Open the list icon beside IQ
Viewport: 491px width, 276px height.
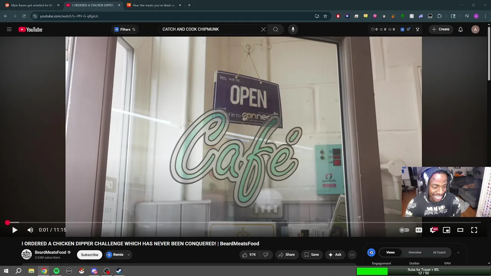[x=409, y=30]
